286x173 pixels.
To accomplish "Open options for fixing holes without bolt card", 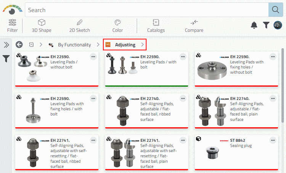I will [273, 57].
